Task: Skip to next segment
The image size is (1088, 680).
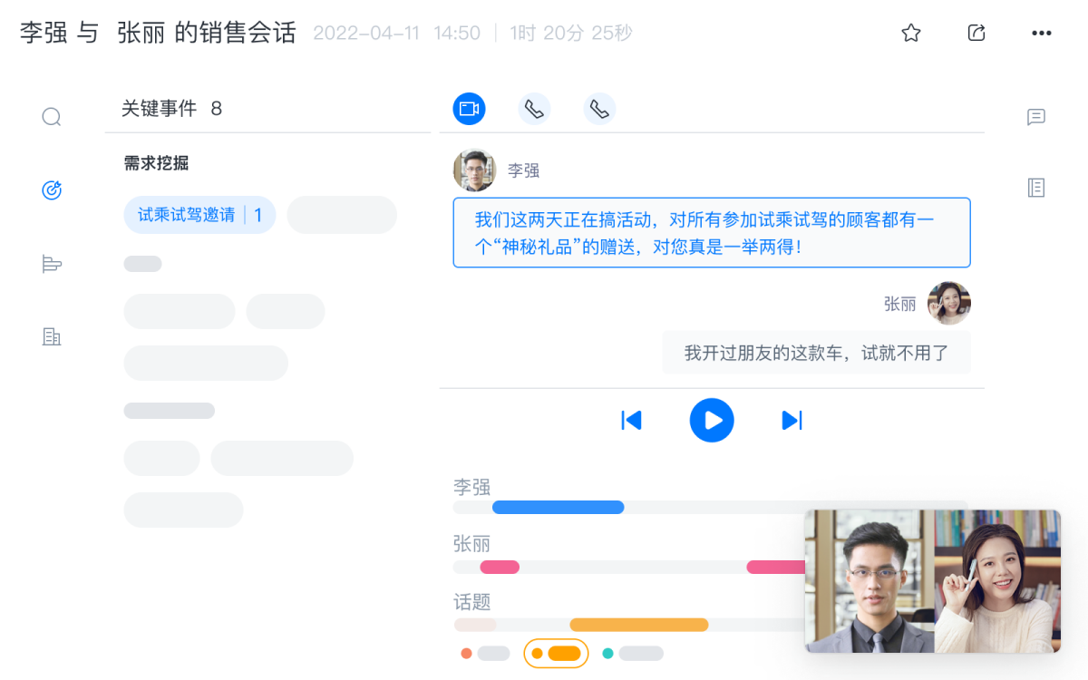Action: point(792,421)
